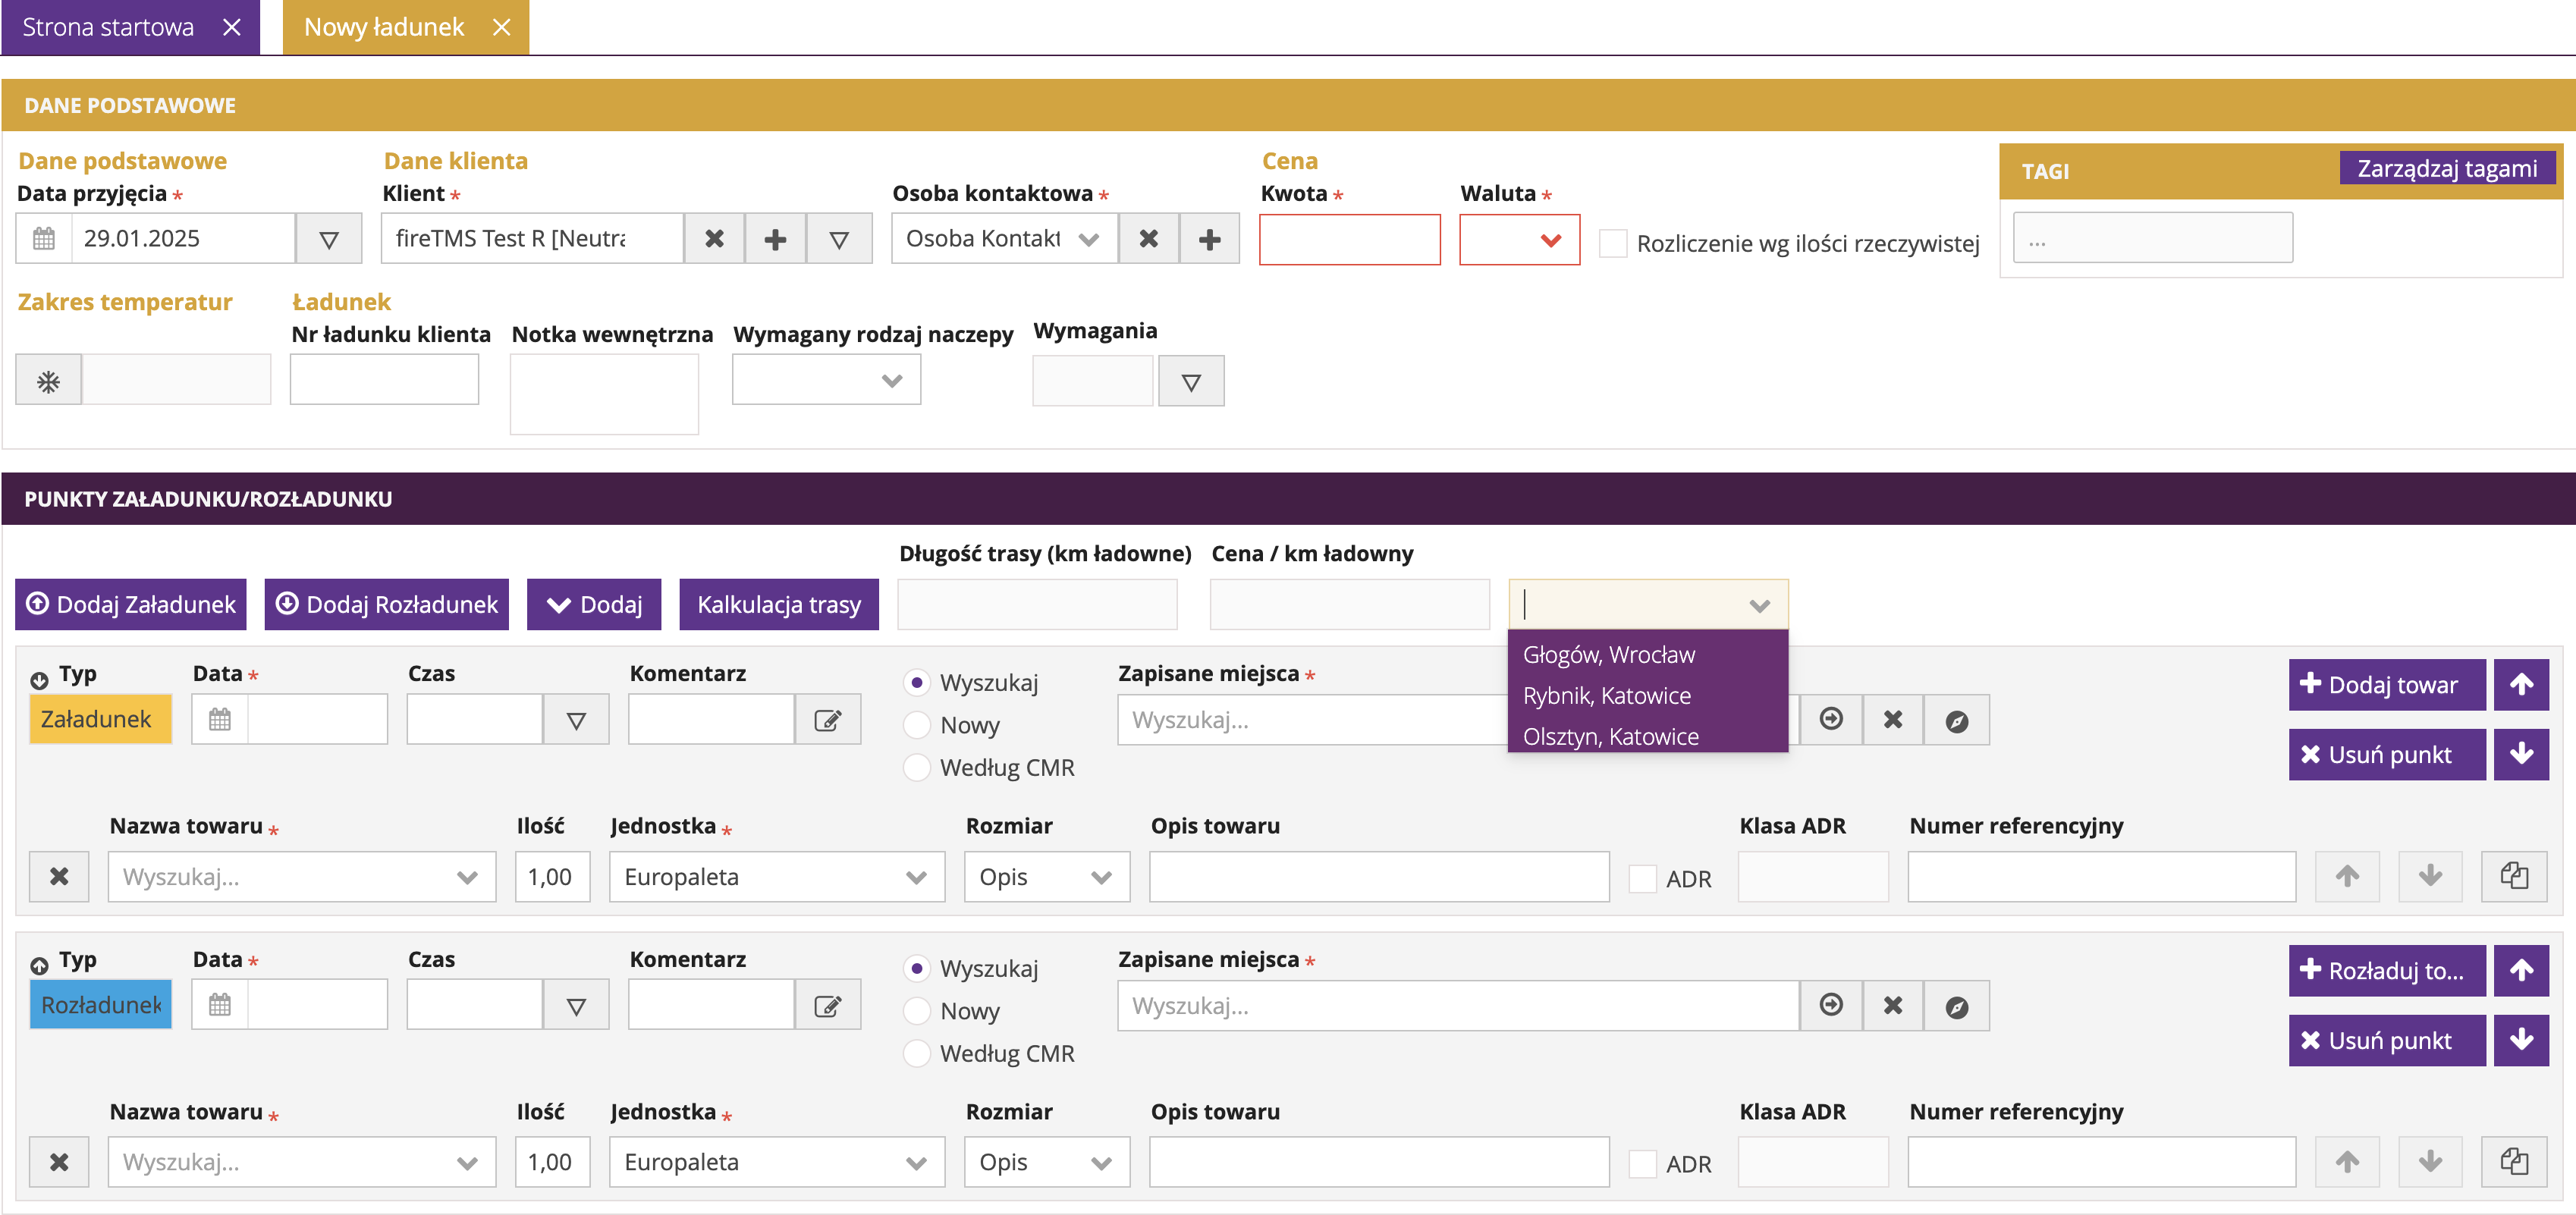Switch to the Strona startowa tab

click(108, 27)
